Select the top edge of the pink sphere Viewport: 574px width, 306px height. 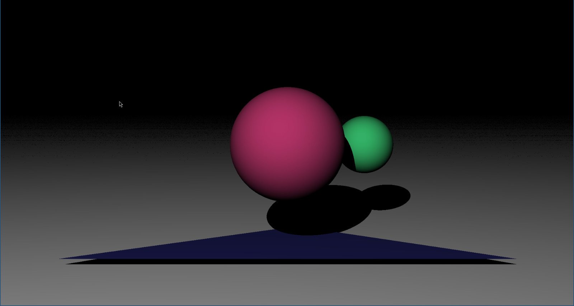pyautogui.click(x=287, y=88)
